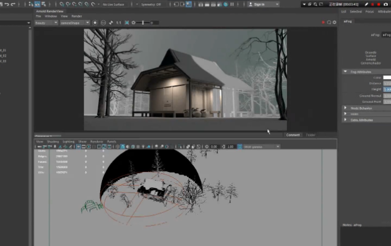This screenshot has height=246, width=391.
Task: Click the Selected button in Attribute Editor
Action: point(356,11)
